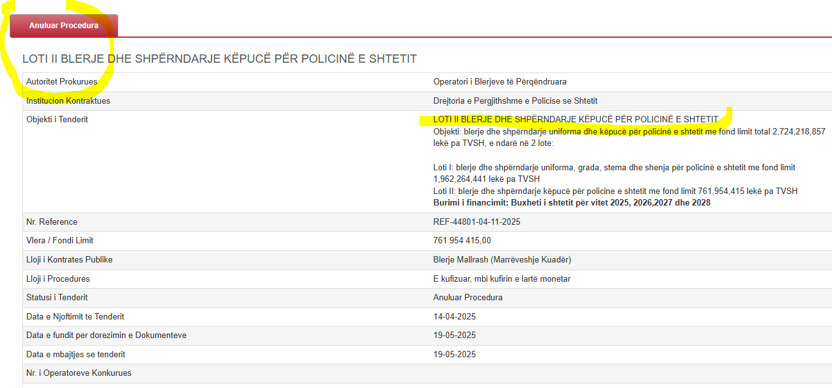Click Operatori i Blerjeve të Përqëndruara value
The image size is (832, 388).
(499, 82)
